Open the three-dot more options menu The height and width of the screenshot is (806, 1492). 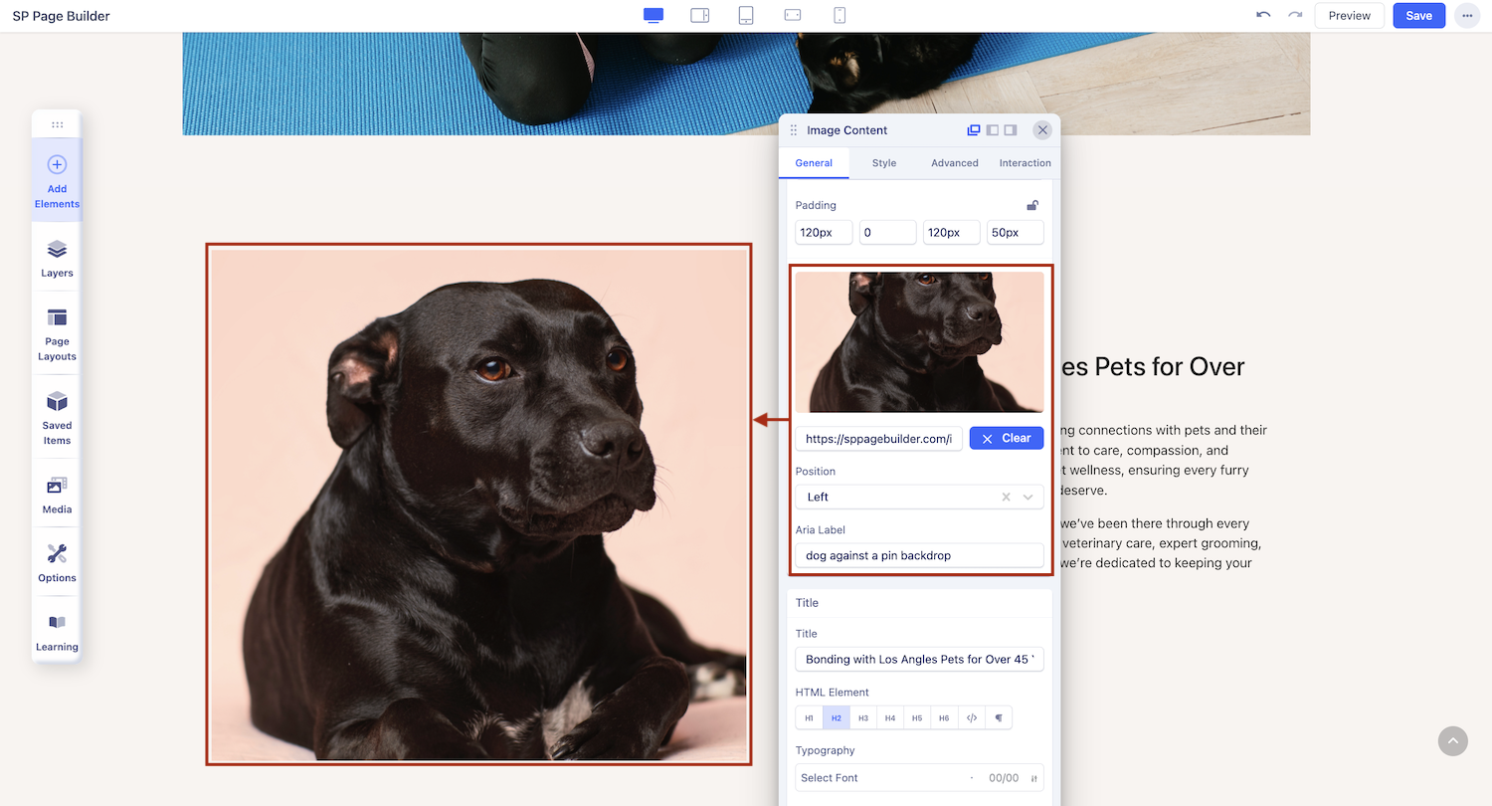tap(1467, 16)
